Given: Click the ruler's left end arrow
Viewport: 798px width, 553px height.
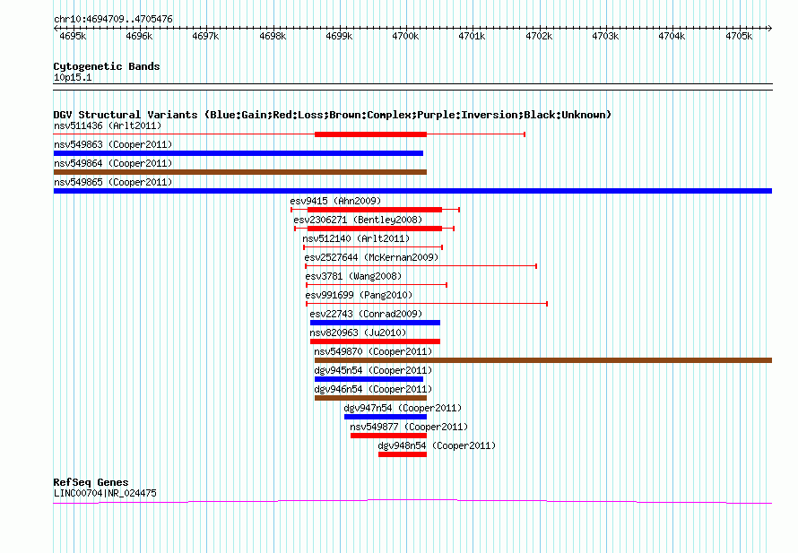Looking at the screenshot, I should [56, 29].
